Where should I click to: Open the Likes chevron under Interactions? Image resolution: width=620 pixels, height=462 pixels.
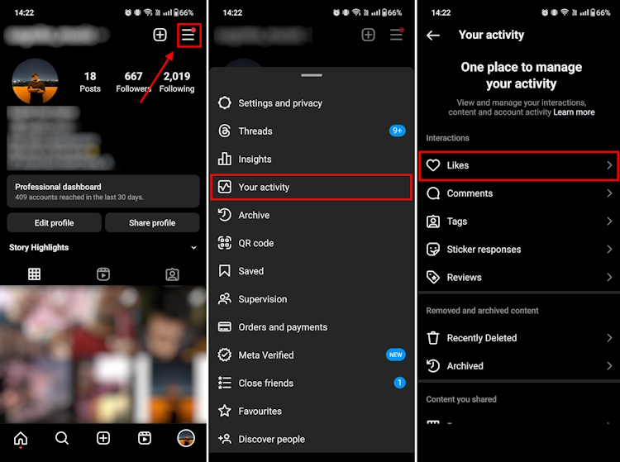pyautogui.click(x=609, y=165)
